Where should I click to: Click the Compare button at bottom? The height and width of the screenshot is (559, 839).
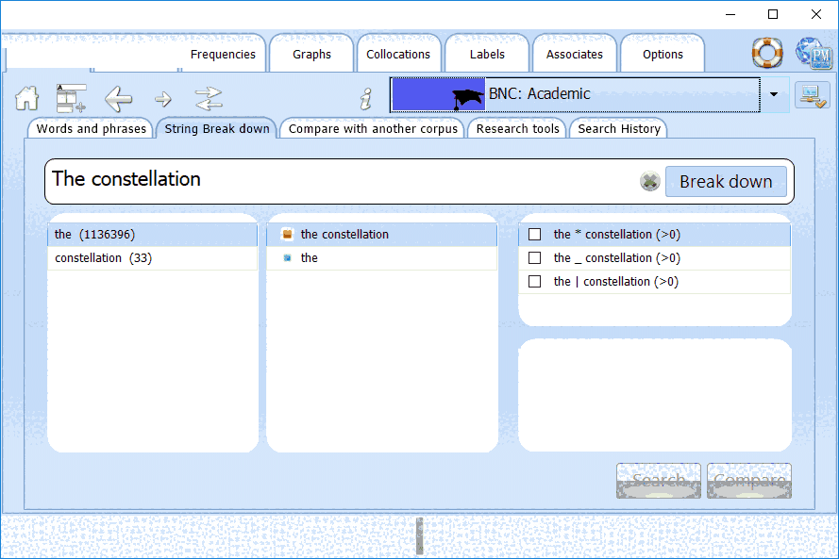748,481
